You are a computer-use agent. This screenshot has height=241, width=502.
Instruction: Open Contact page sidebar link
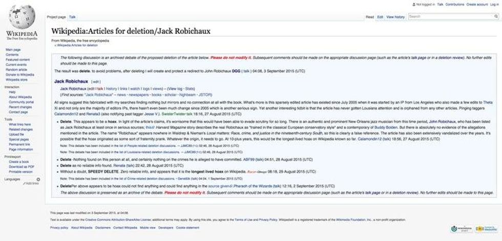click(x=18, y=112)
